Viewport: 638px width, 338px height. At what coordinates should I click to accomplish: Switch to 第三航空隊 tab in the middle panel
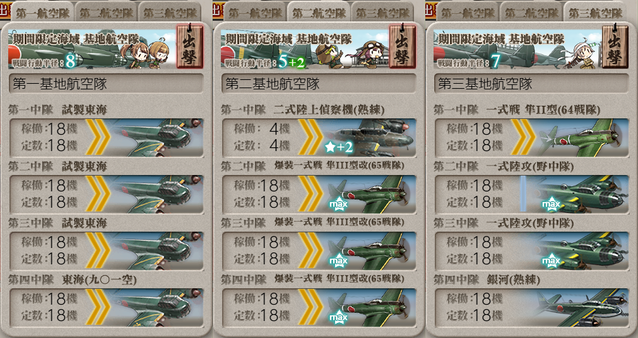[383, 13]
